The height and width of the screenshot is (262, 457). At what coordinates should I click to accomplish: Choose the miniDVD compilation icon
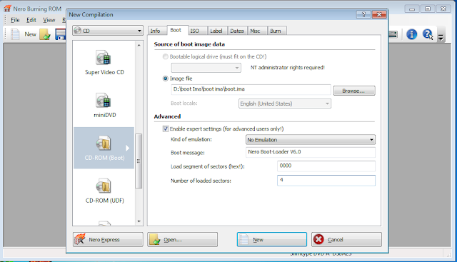103,100
